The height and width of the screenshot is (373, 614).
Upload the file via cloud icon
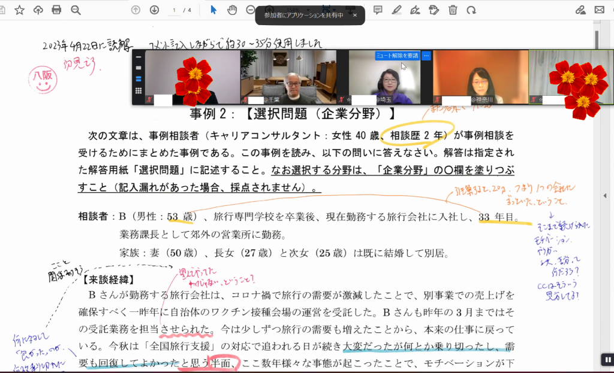[x=38, y=10]
